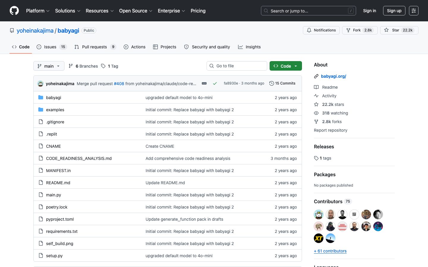The width and height of the screenshot is (428, 267).
Task: Expand the Solutions menu
Action: click(68, 11)
